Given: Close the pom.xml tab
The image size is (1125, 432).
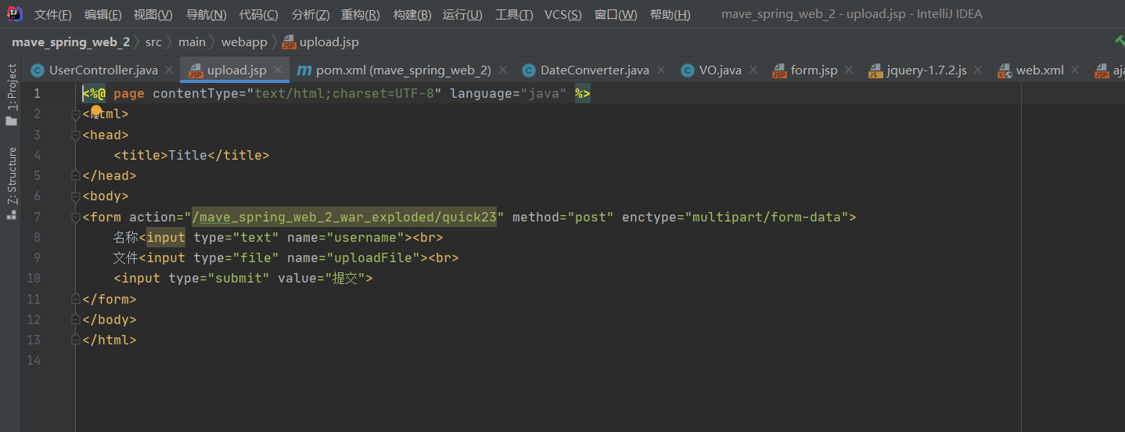Looking at the screenshot, I should tap(503, 70).
